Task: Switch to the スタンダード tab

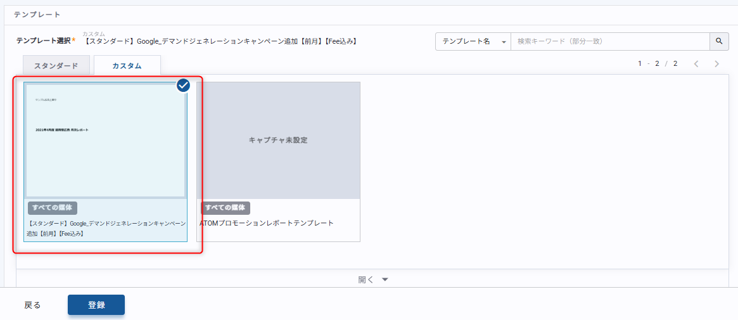Action: [56, 65]
